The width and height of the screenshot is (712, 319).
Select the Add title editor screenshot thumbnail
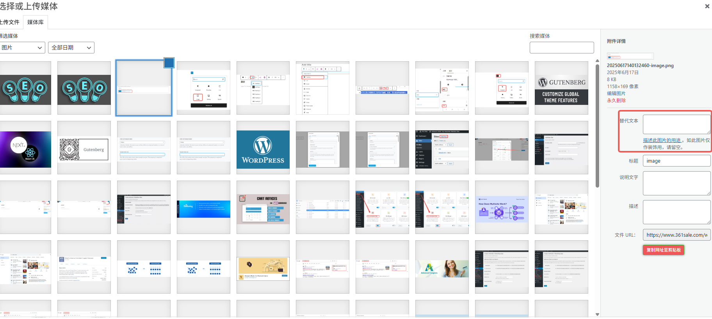point(322,88)
